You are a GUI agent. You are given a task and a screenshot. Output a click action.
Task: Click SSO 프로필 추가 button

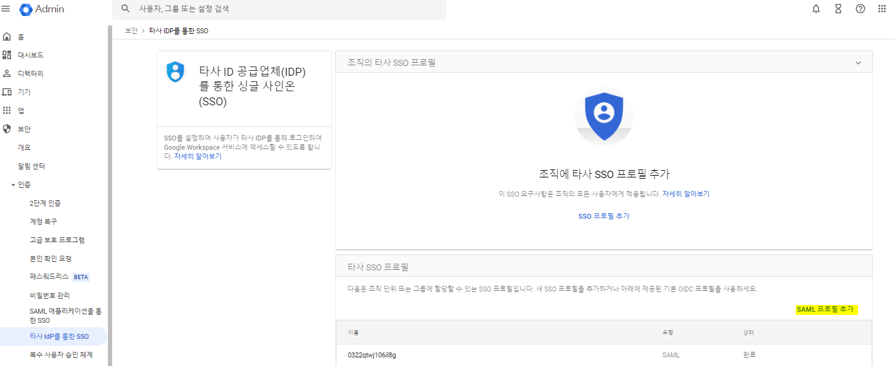[603, 216]
